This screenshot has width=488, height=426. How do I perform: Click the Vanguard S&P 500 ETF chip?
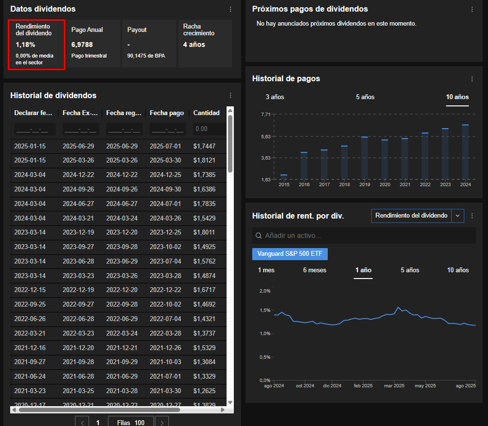click(290, 254)
